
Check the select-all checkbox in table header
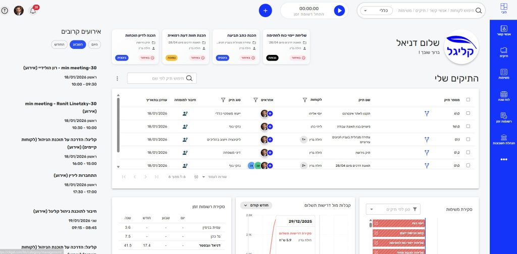point(468,100)
